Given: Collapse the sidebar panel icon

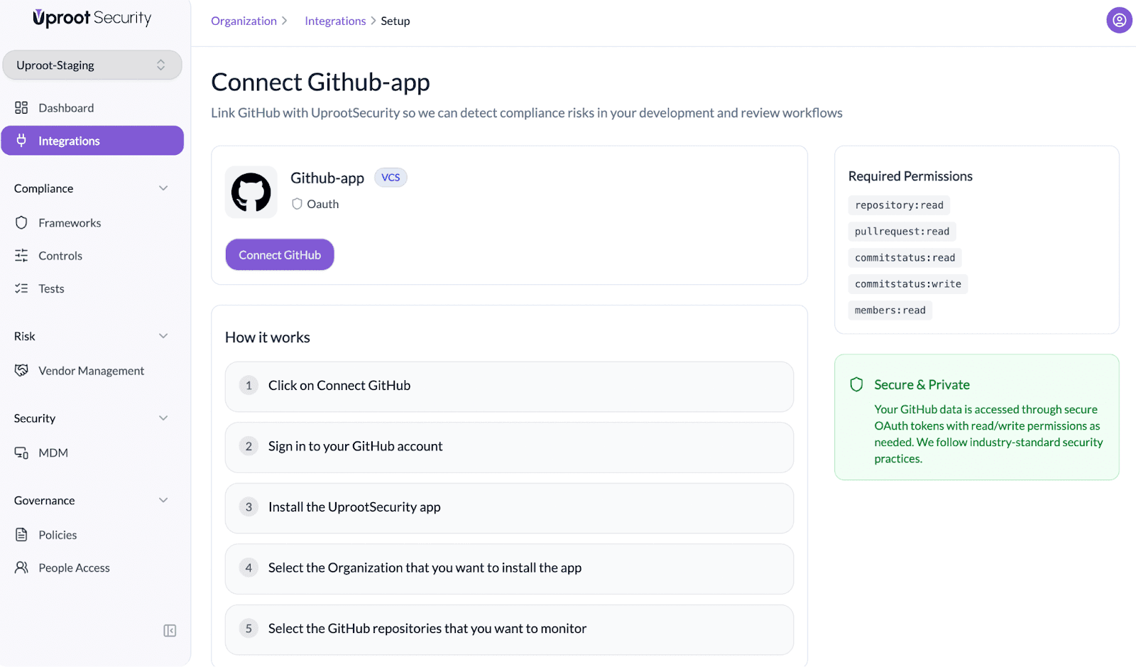Looking at the screenshot, I should tap(170, 631).
